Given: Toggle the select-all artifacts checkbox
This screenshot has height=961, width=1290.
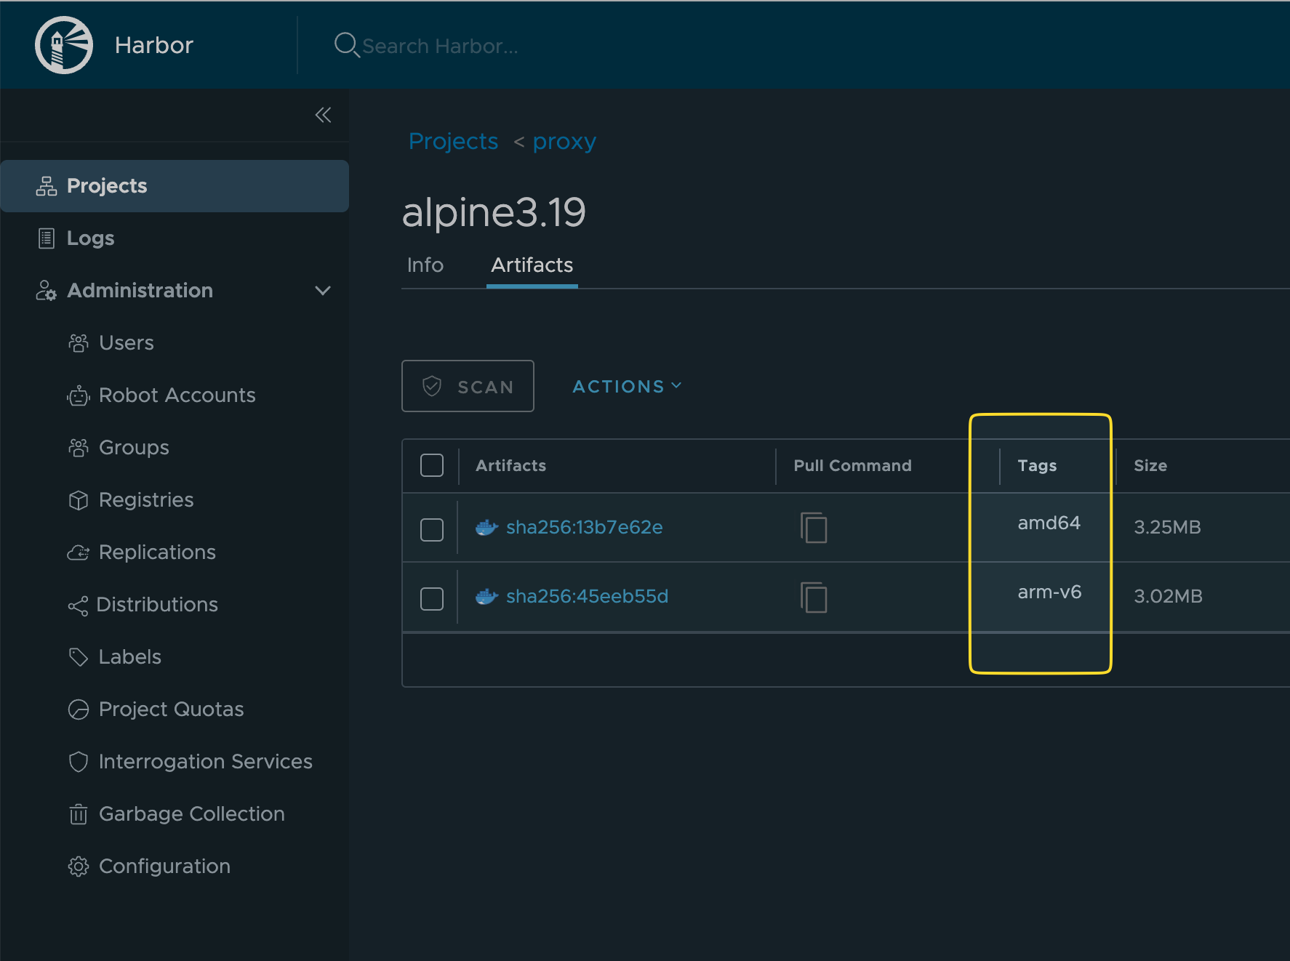Looking at the screenshot, I should [x=432, y=465].
